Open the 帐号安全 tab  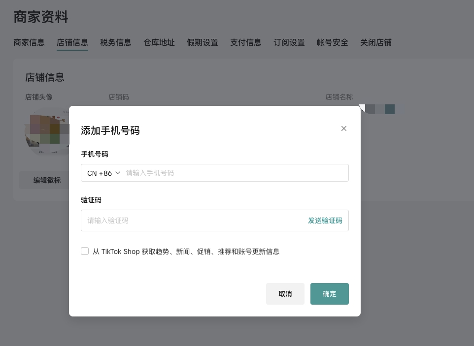[x=333, y=43]
